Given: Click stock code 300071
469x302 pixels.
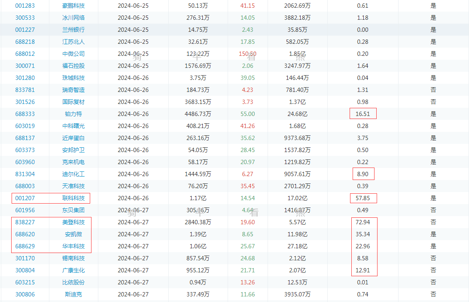Looking at the screenshot, I should click(25, 66).
